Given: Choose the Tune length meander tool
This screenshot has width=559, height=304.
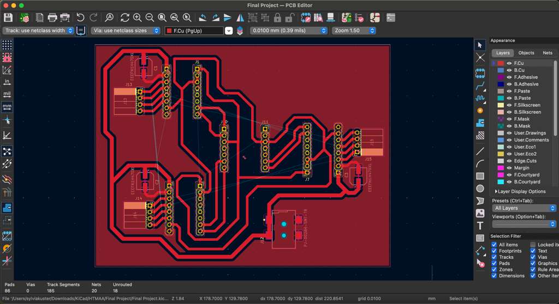Looking at the screenshot, I should tap(480, 98).
